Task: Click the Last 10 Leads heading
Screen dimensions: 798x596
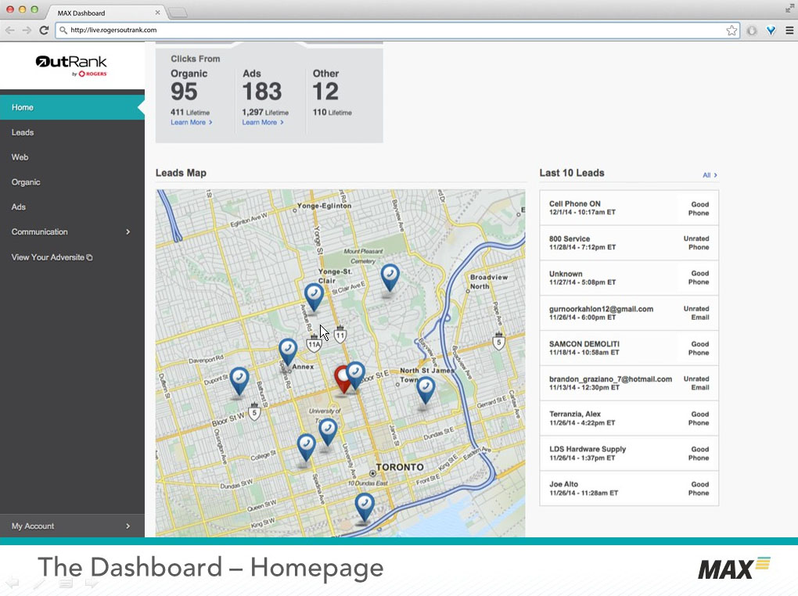Action: click(572, 173)
